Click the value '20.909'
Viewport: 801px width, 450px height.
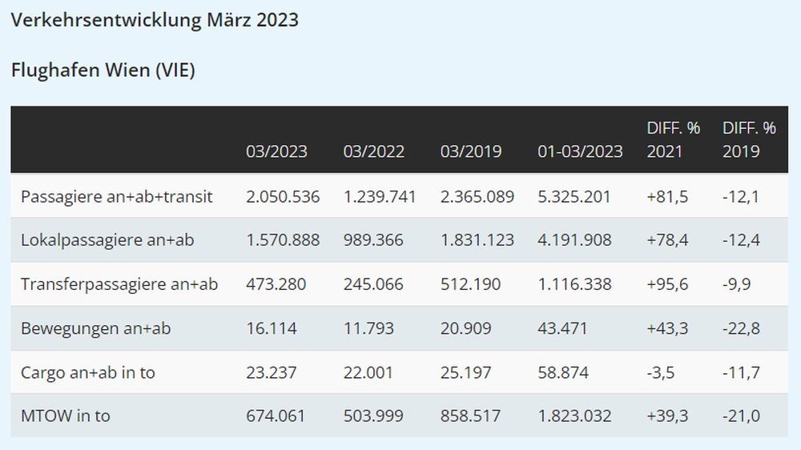pos(466,328)
